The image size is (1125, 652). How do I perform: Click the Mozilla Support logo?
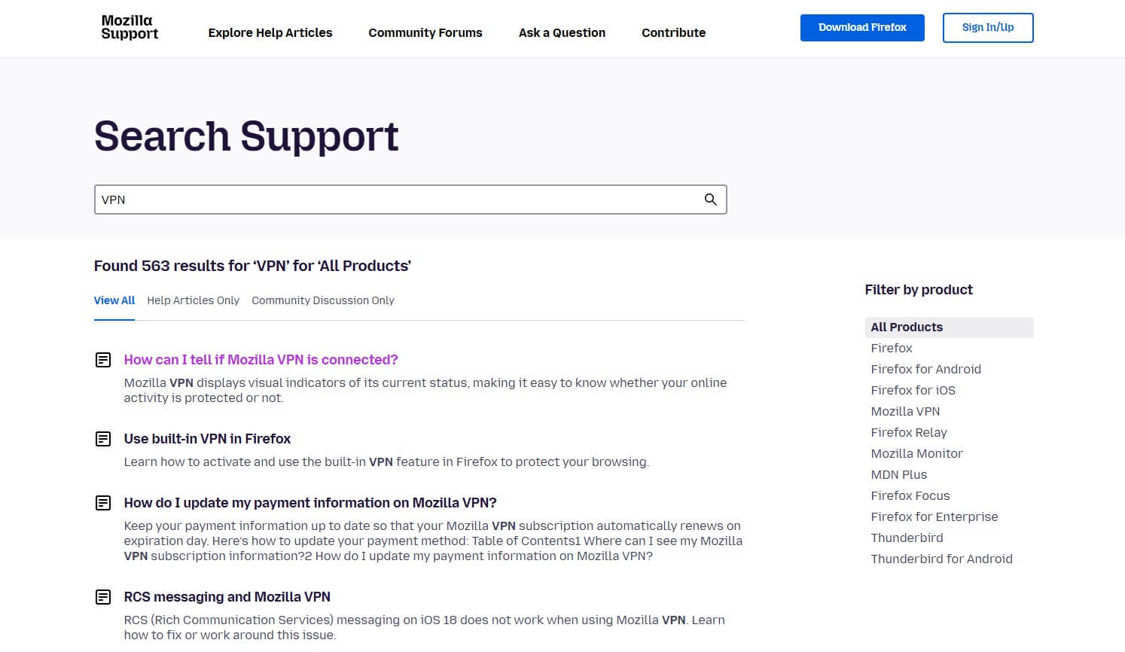click(128, 28)
